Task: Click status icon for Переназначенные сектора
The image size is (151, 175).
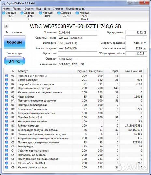Action: pos(7,88)
